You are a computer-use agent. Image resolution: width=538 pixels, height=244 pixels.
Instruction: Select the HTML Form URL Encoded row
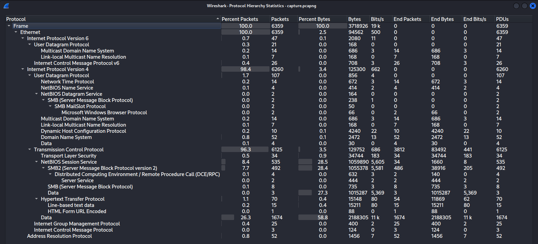click(269, 211)
